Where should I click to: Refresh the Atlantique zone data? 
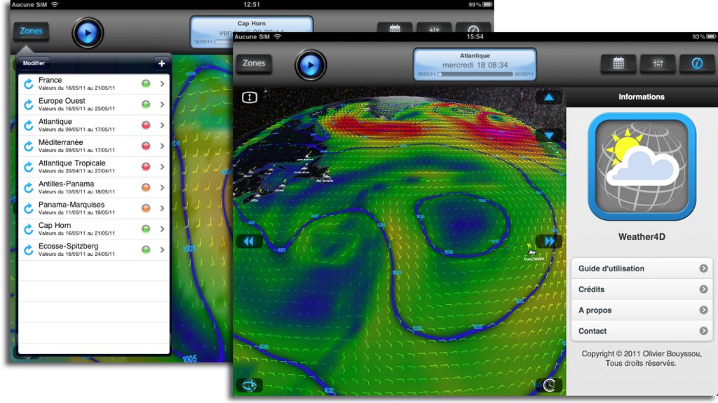[28, 125]
